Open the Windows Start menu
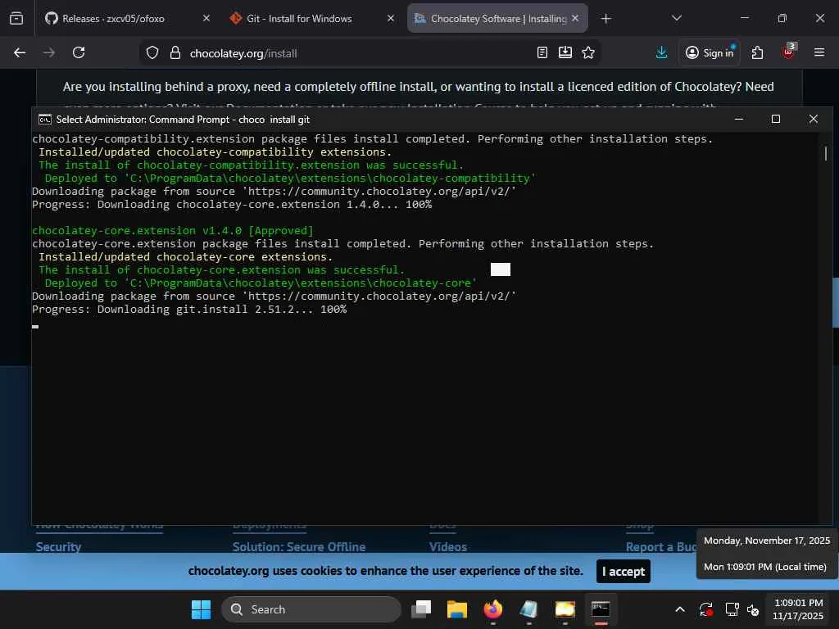 202,609
